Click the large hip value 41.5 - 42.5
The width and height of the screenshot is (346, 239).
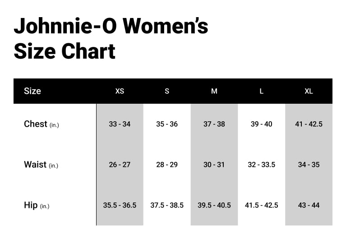point(262,205)
